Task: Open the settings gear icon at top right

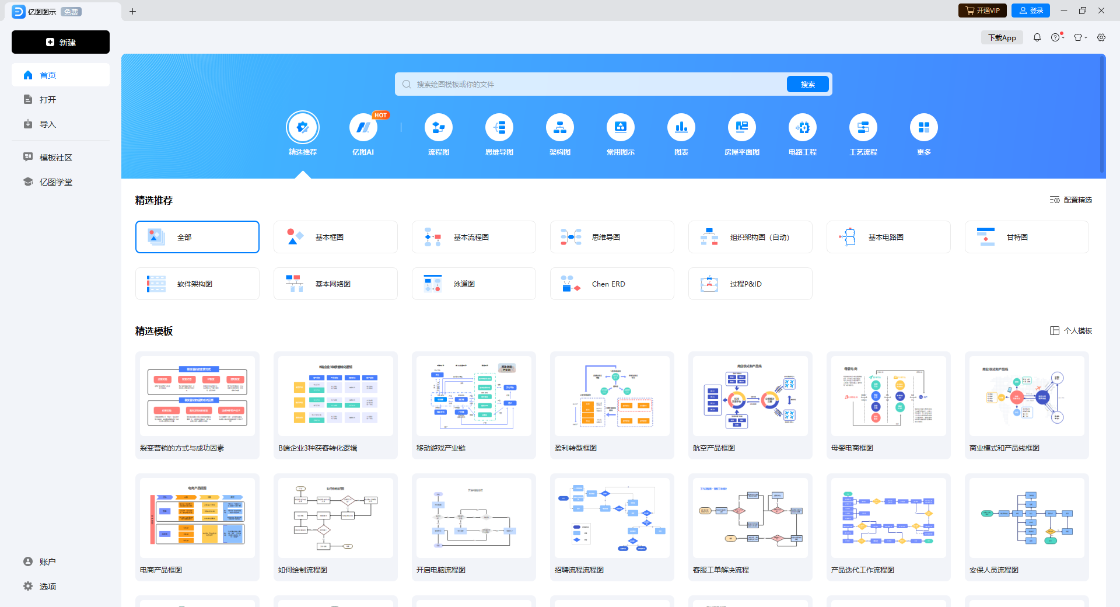Action: pyautogui.click(x=1101, y=37)
